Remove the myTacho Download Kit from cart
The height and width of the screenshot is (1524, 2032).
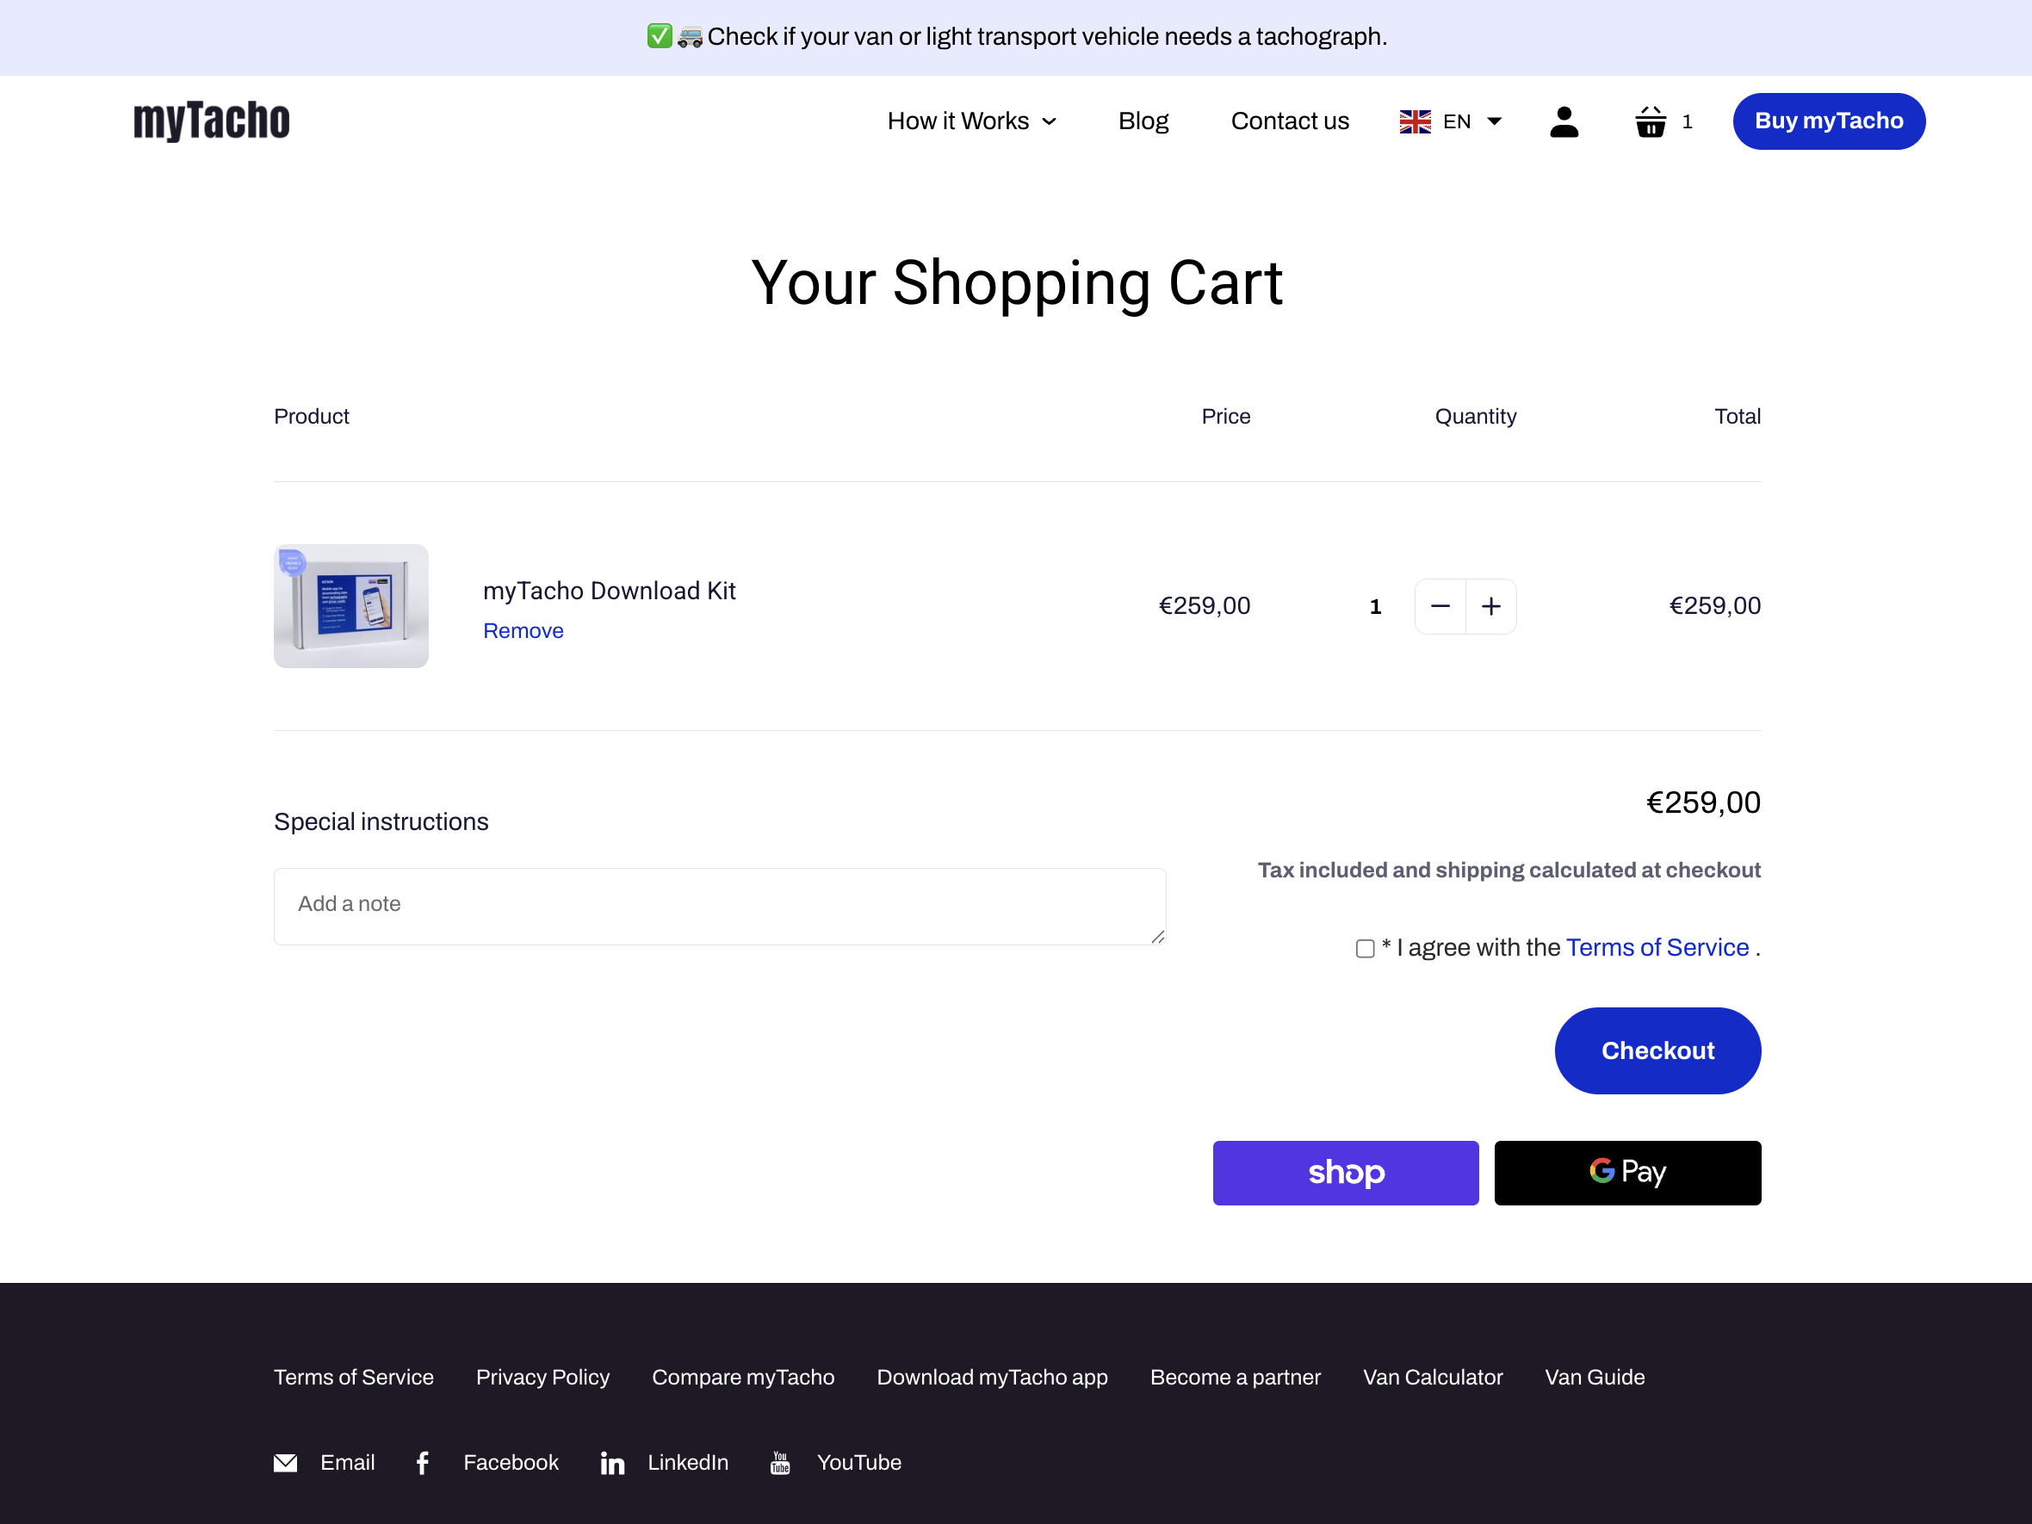[x=523, y=631]
